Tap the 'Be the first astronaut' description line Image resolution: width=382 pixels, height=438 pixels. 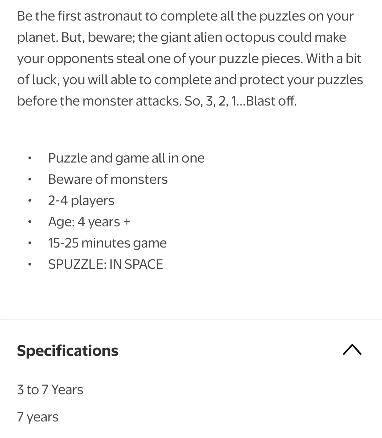click(x=185, y=16)
